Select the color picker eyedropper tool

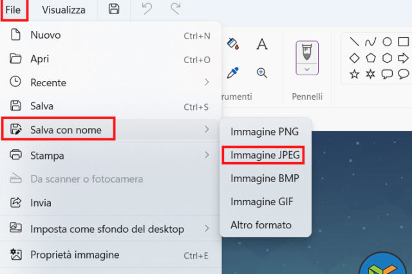click(x=234, y=73)
